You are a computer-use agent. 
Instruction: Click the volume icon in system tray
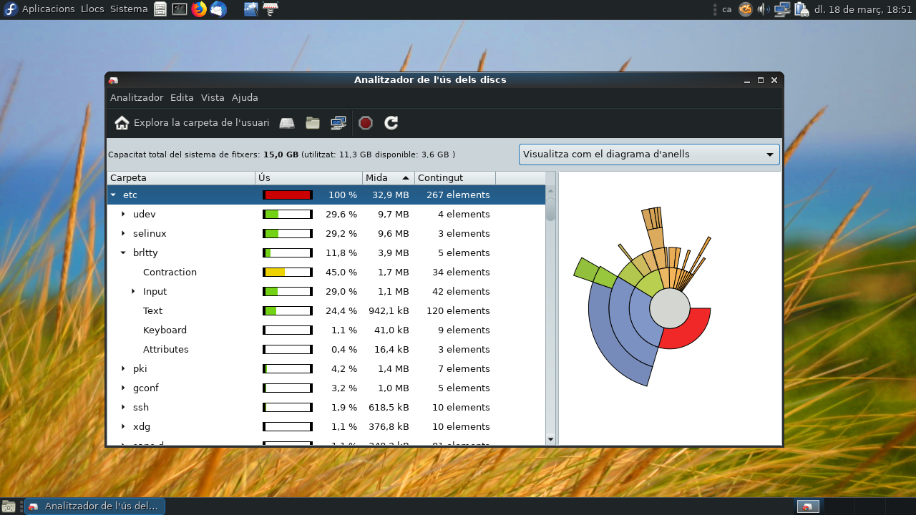click(764, 9)
